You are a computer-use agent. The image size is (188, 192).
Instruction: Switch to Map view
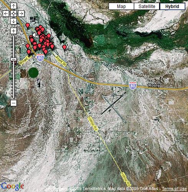click(121, 7)
